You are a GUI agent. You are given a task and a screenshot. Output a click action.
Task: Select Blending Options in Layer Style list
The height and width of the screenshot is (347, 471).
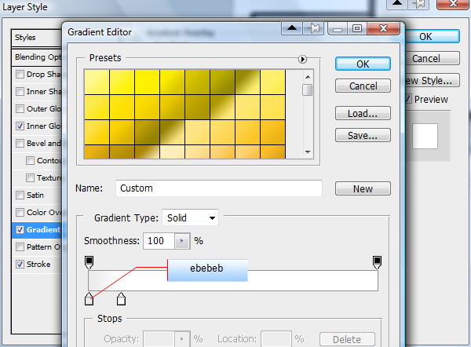coord(37,57)
